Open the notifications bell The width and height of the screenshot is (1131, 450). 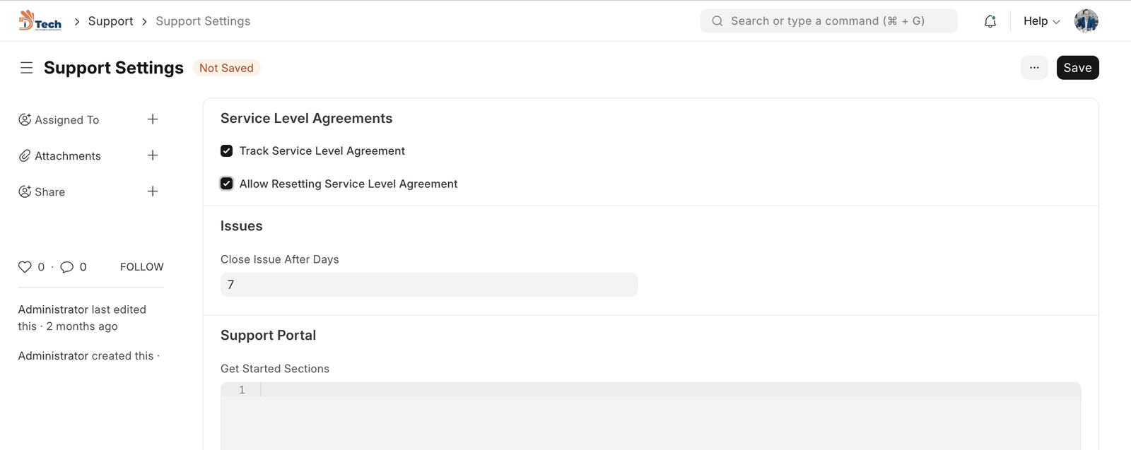click(x=990, y=21)
